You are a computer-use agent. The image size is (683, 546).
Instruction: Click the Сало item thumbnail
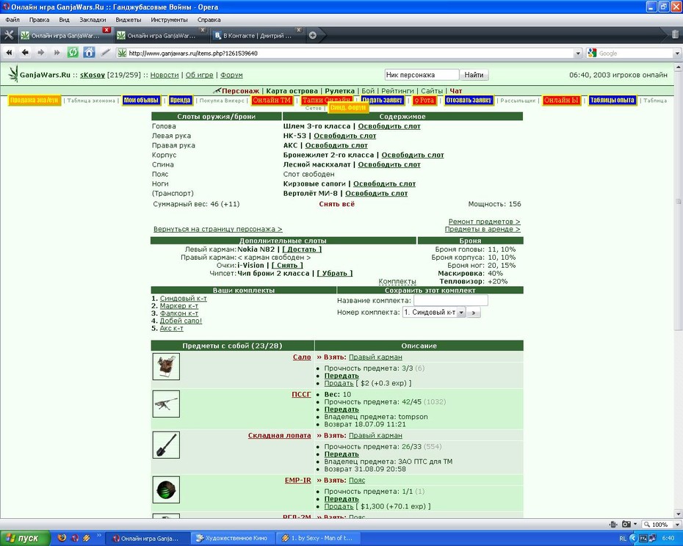click(x=166, y=367)
